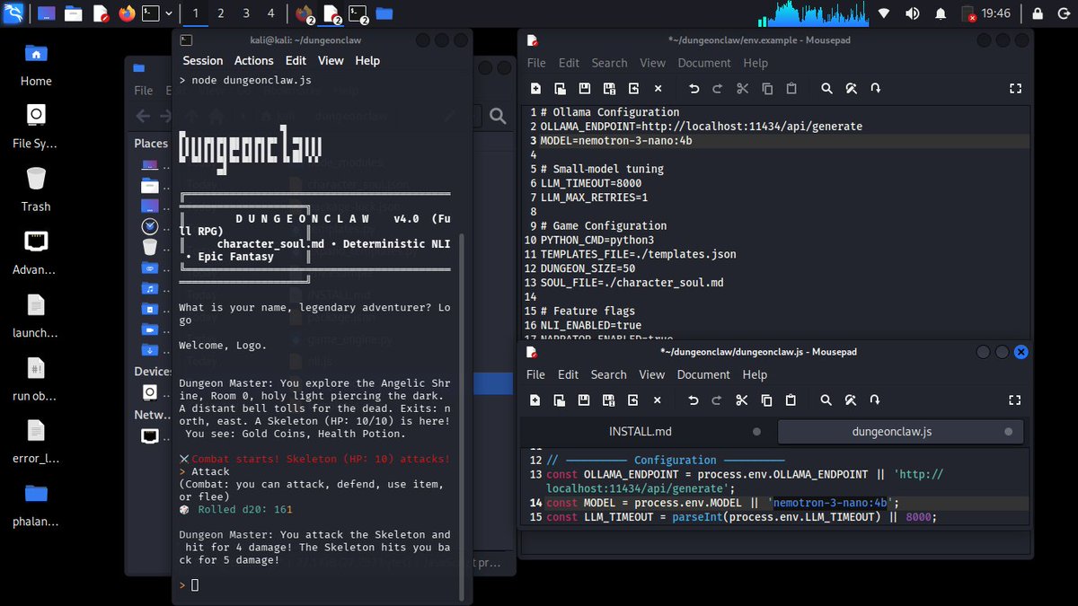
Task: Click New document icon in env.example Mousepad toolbar
Action: [535, 88]
